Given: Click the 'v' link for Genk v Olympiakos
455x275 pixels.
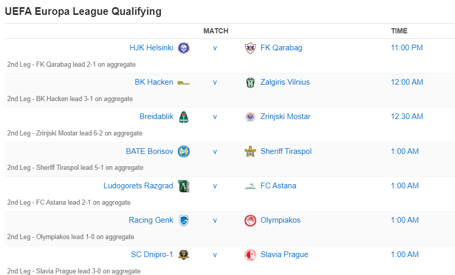Looking at the screenshot, I should pyautogui.click(x=215, y=220).
